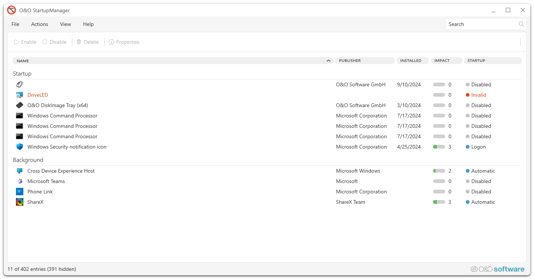Screen dimensions: 534x279
Task: Click the entries count text in status bar
Action: point(42,269)
